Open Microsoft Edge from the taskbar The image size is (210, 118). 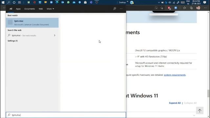pyautogui.click(x=57, y=2)
